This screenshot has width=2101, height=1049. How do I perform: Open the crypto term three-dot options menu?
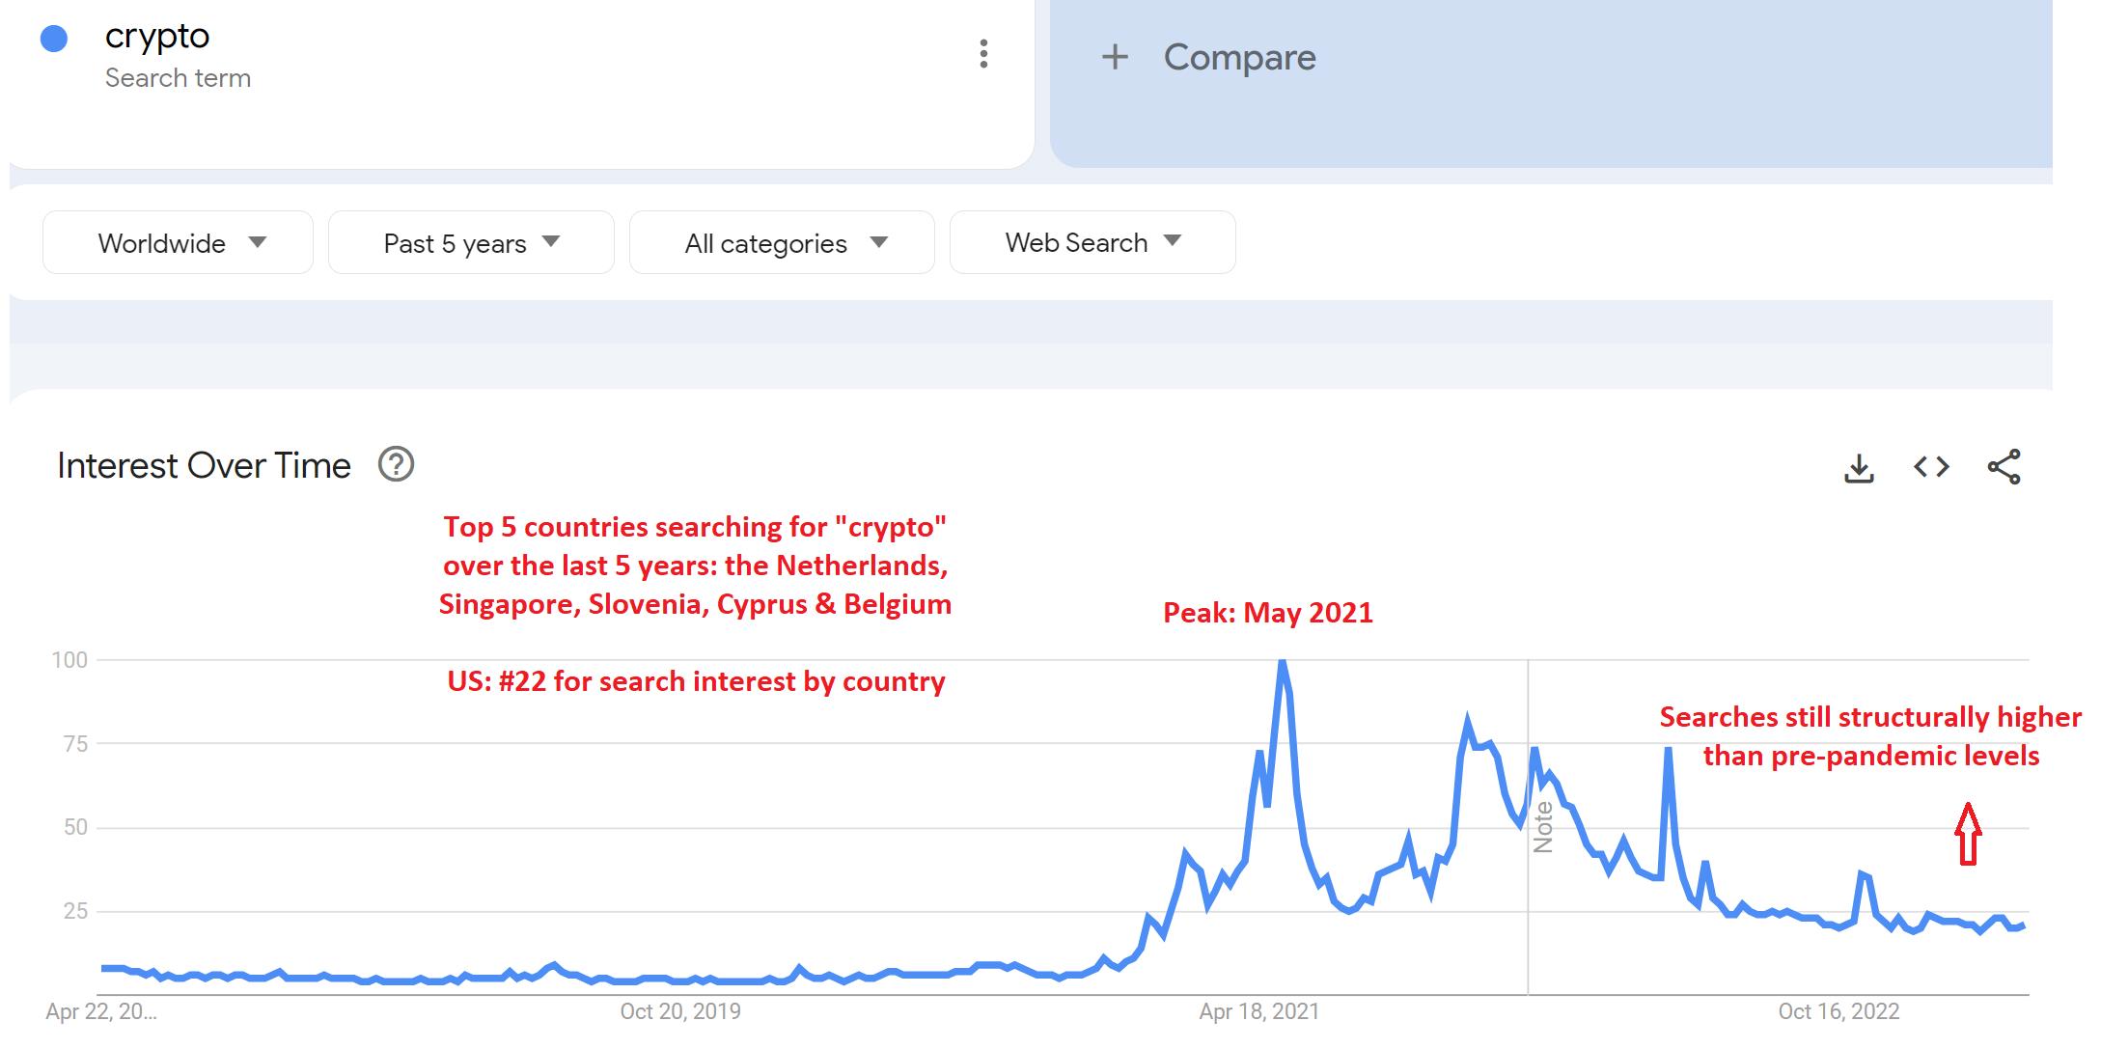983,54
